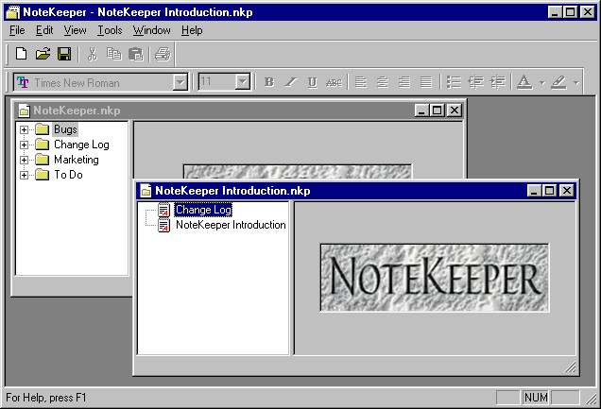Justify text alignment

coord(426,82)
